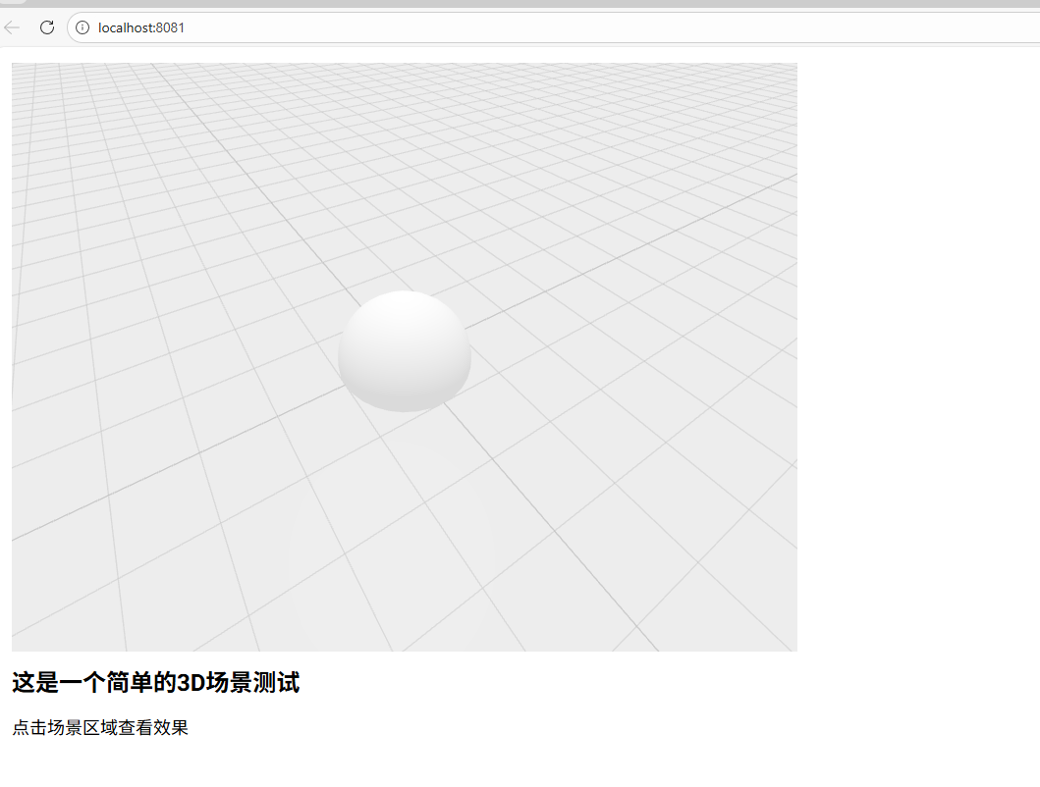Screen dimensions: 1040x787
Task: Click the text 点击场景区域查看效果
Action: (100, 727)
